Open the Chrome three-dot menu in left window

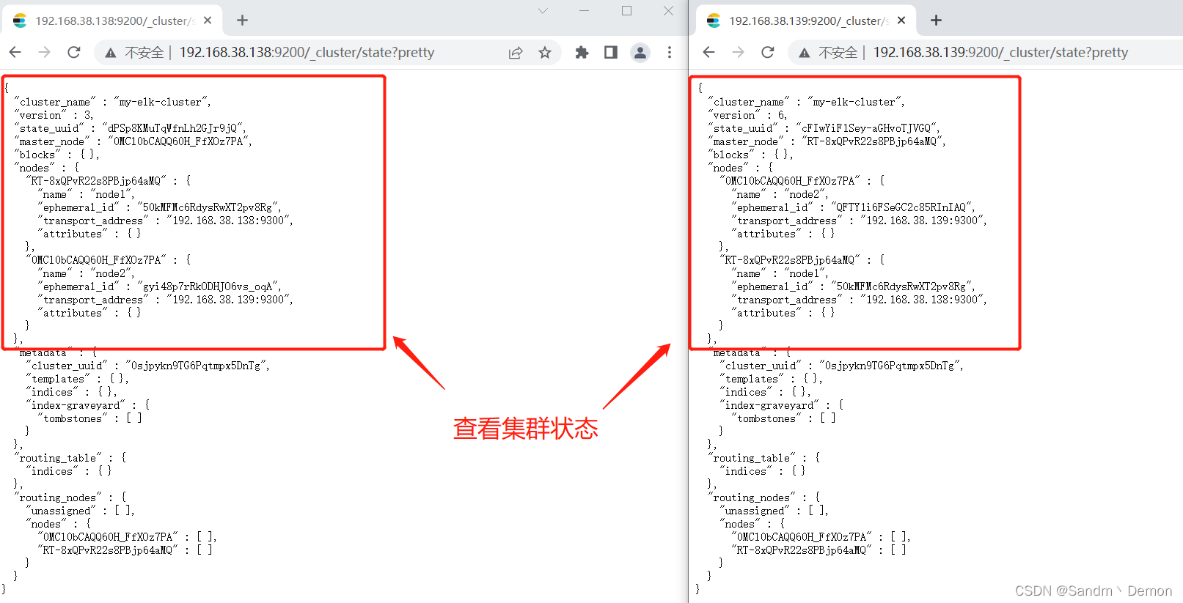click(670, 52)
